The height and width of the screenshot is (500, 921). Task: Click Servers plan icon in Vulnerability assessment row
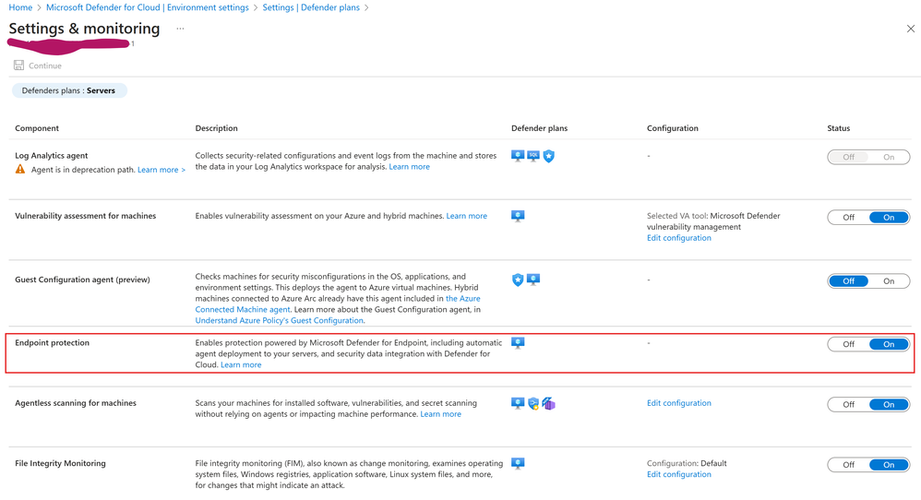tap(518, 216)
